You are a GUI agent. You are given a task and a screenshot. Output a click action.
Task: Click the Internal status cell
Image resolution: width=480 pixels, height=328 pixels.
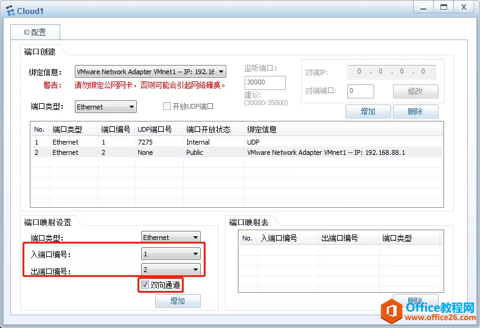pos(198,142)
